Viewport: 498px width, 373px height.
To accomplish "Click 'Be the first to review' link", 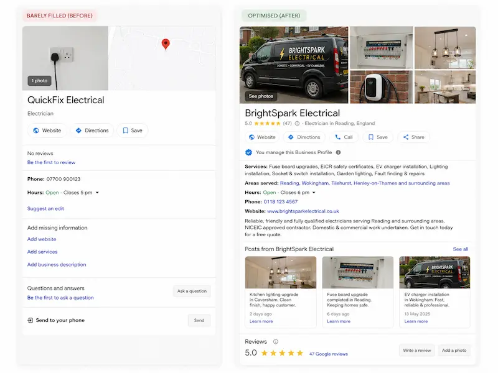I will click(51, 162).
